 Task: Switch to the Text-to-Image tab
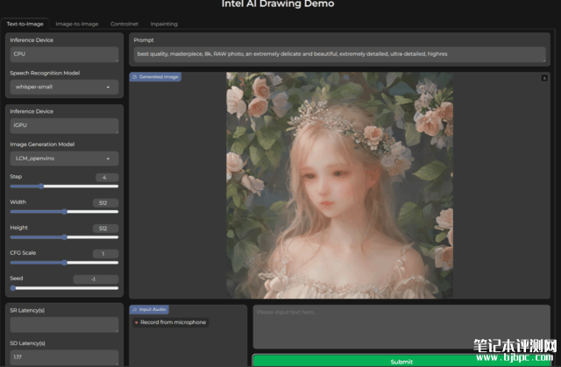click(25, 24)
